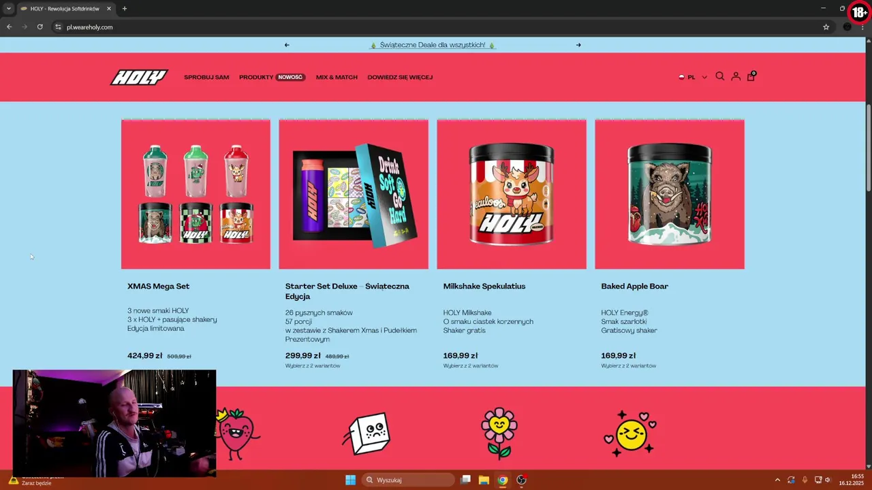Screen dimensions: 872x490
Task: Click Chrome icon in taskbar
Action: [502, 480]
